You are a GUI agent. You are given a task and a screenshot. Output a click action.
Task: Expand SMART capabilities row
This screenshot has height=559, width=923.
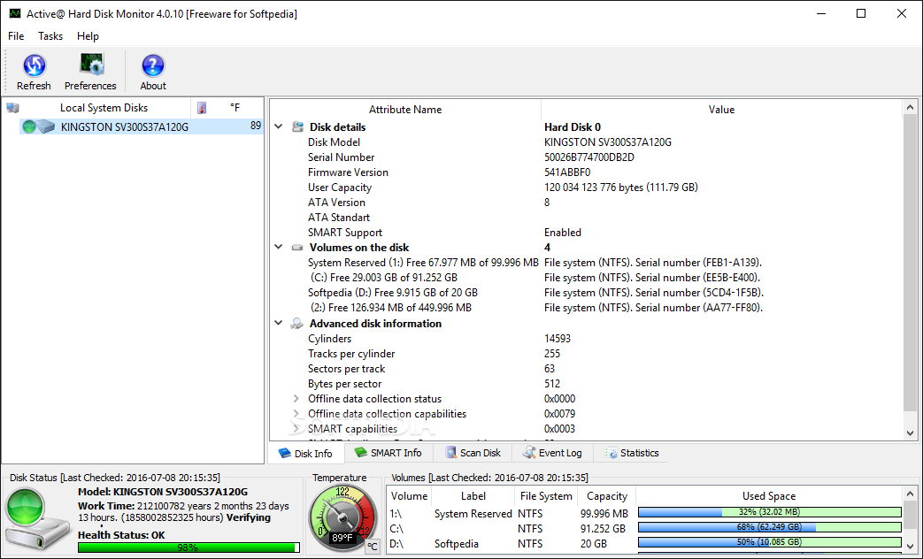point(296,429)
